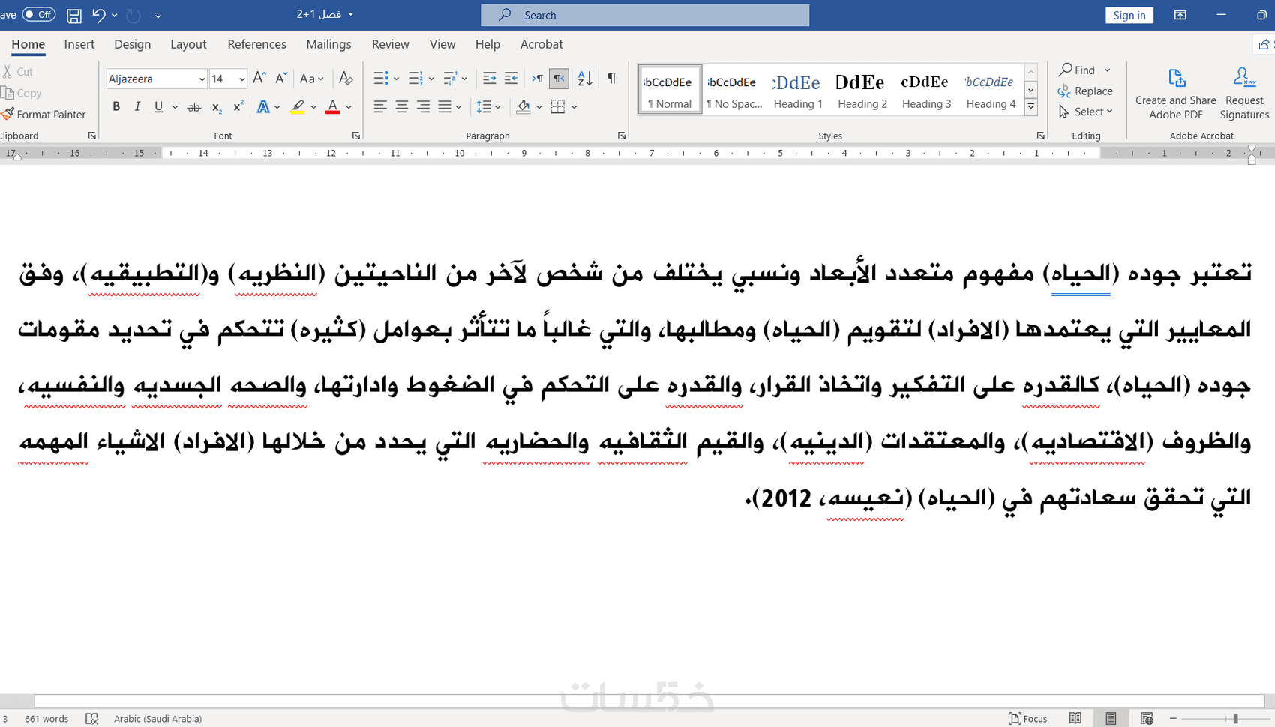This screenshot has width=1275, height=727.
Task: Align text to the right
Action: tap(424, 107)
